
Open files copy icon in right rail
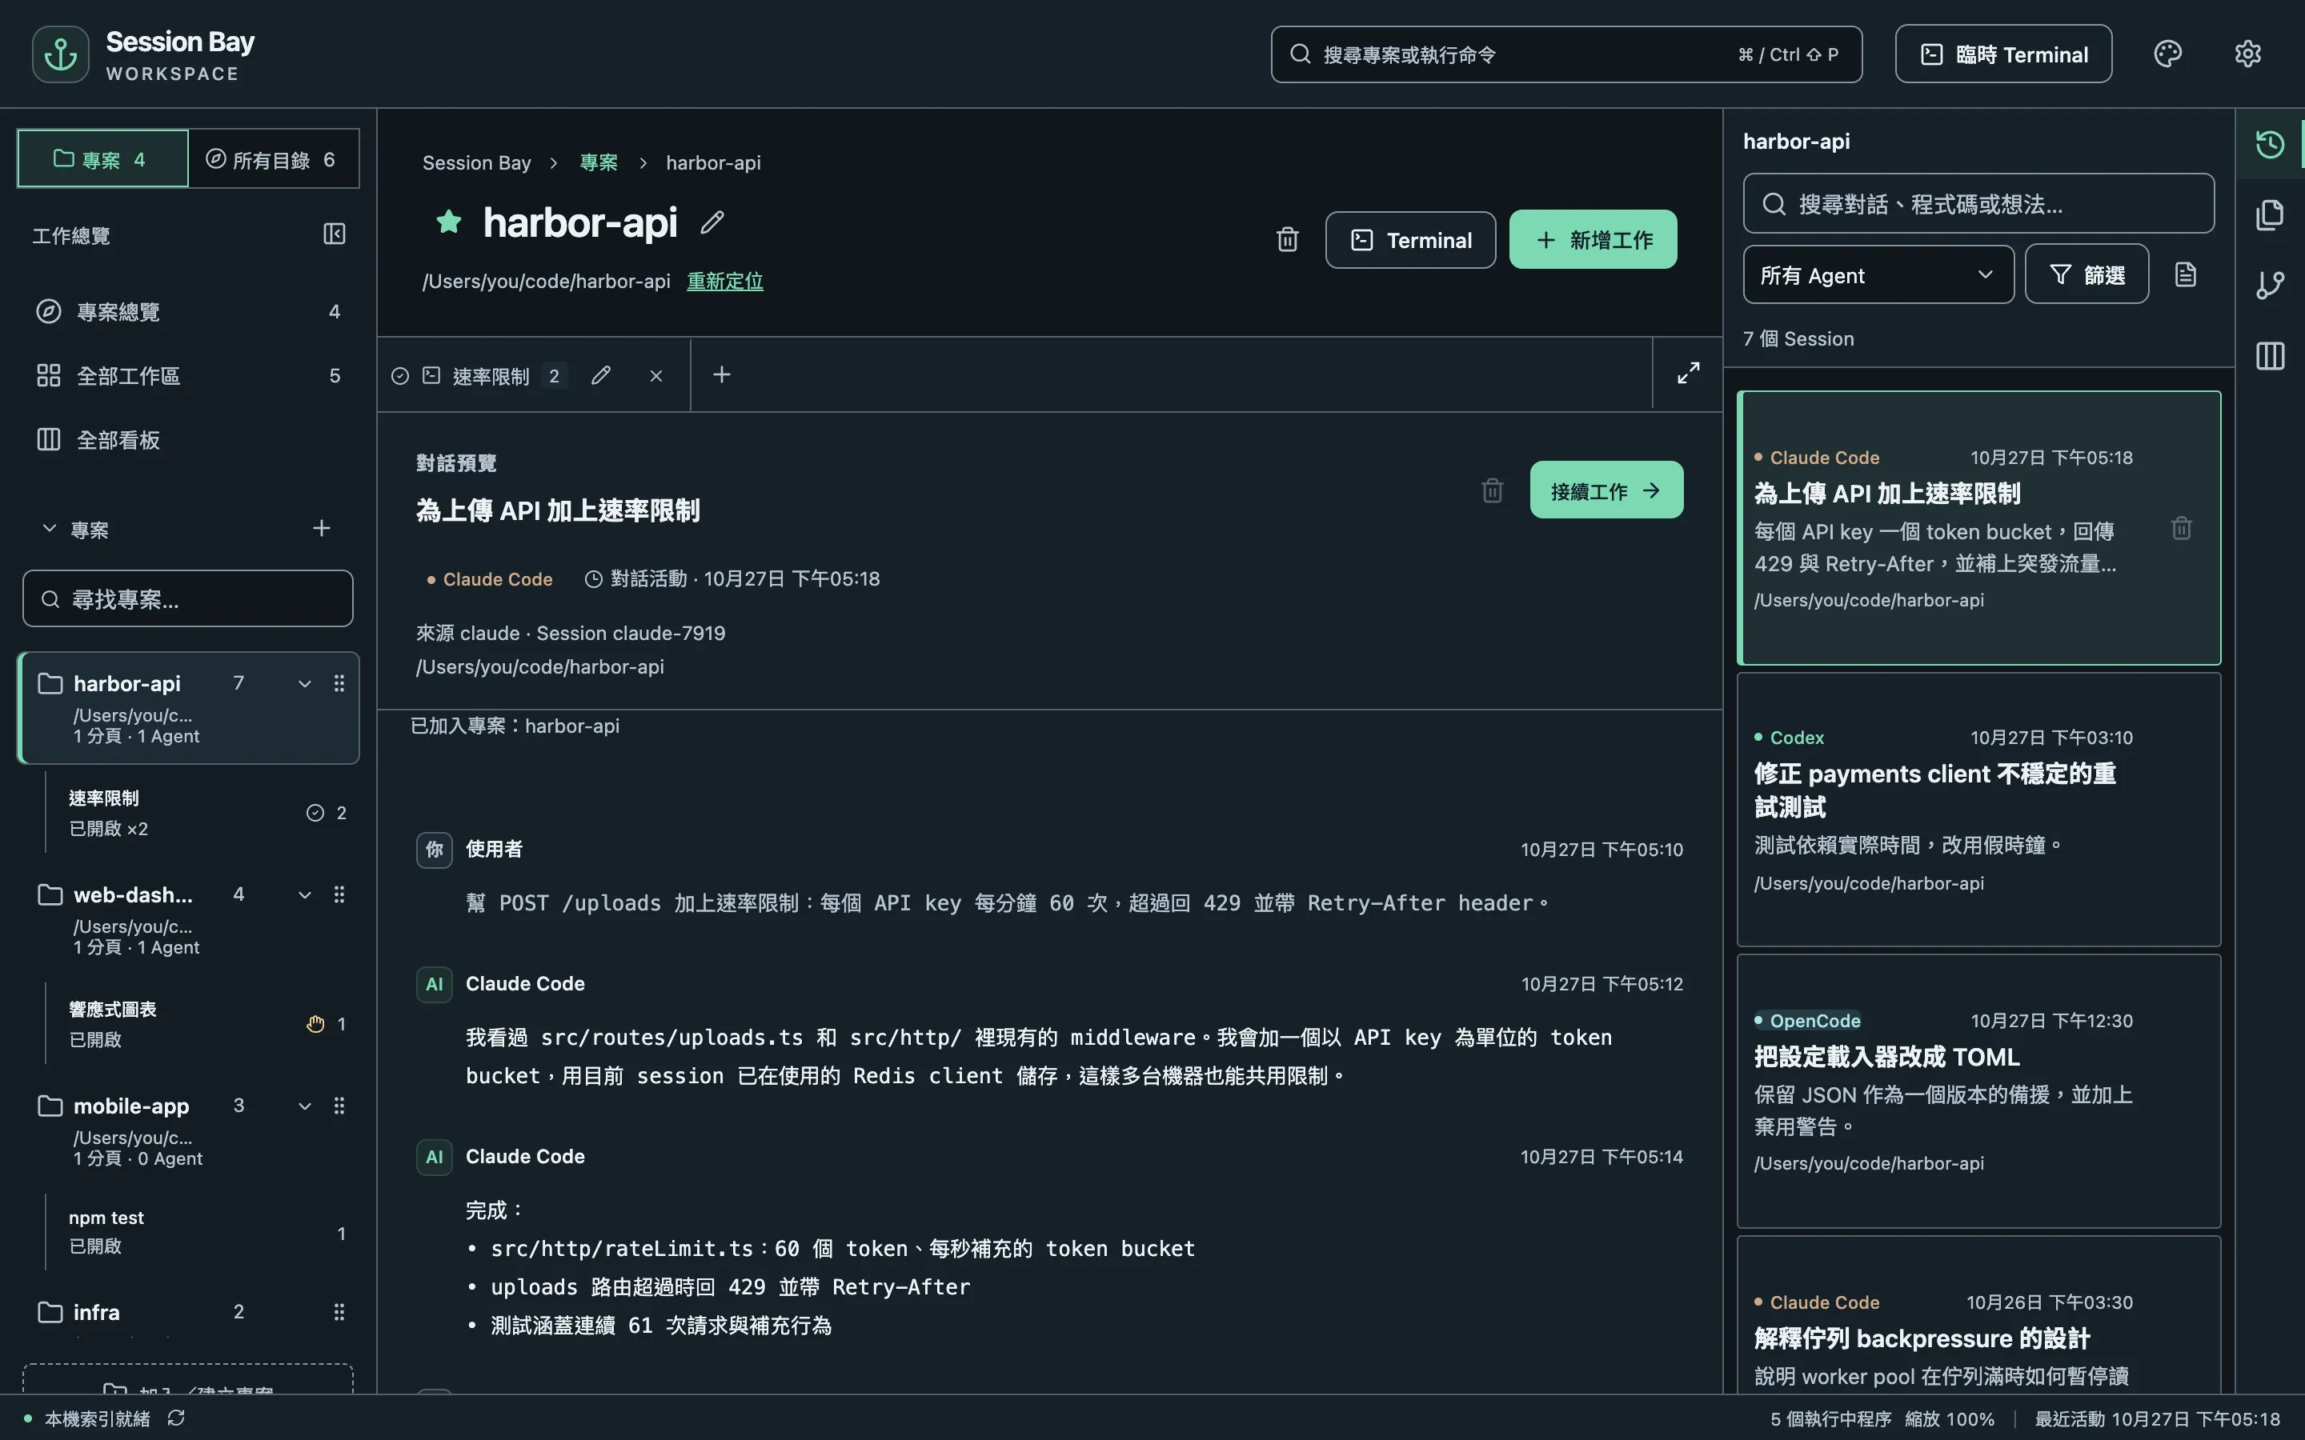pos(2270,215)
